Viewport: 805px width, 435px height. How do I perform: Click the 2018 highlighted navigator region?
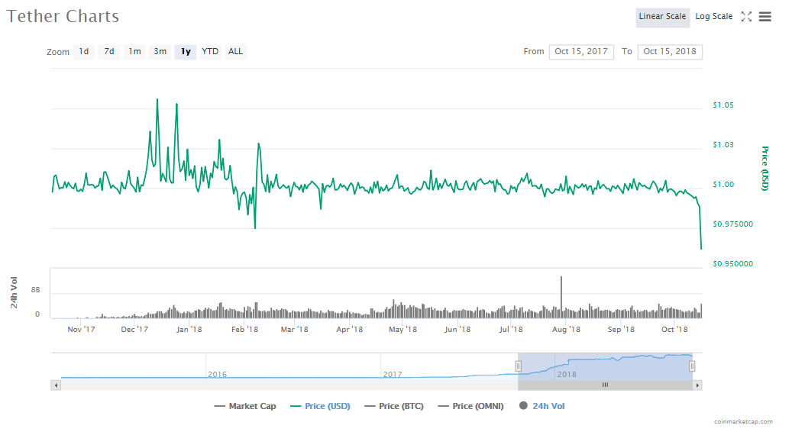pos(606,366)
